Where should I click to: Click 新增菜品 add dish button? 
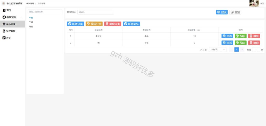pos(131,24)
